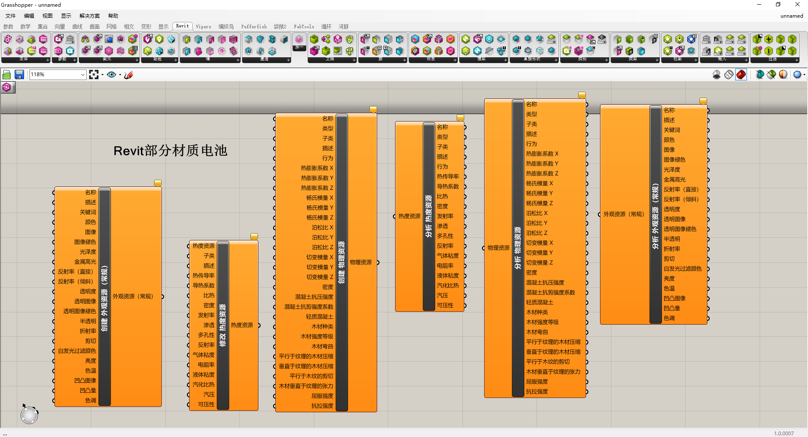Click 热度资源 output on 修改 热度资源 component
This screenshot has width=808, height=437.
242,325
